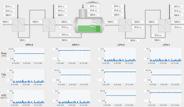Click HPH-1 steam inlet 23.5 bar value
Viewport: 184px width, 107px height.
pos(61,6)
